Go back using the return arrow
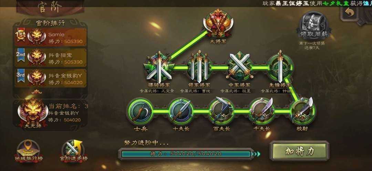The width and height of the screenshot is (372, 171). coord(350,13)
